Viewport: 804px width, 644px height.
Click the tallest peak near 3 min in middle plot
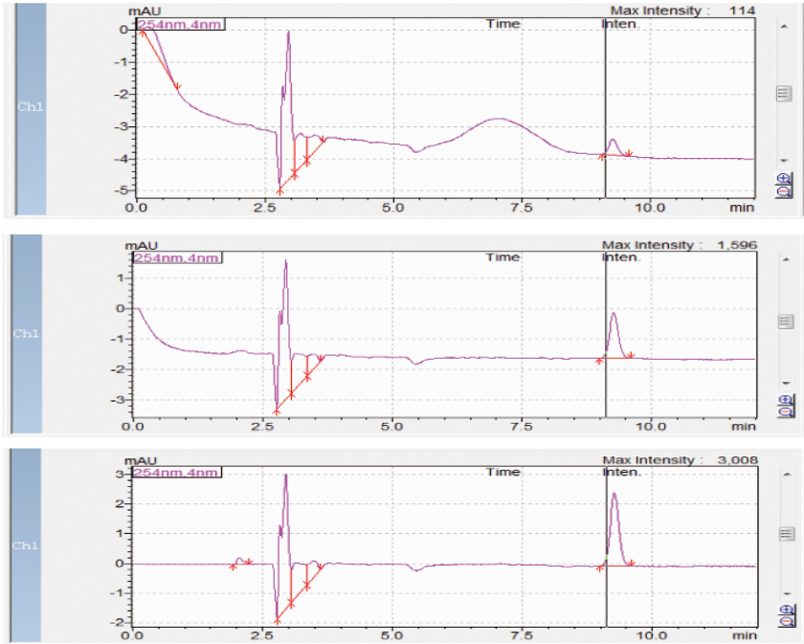click(x=286, y=262)
